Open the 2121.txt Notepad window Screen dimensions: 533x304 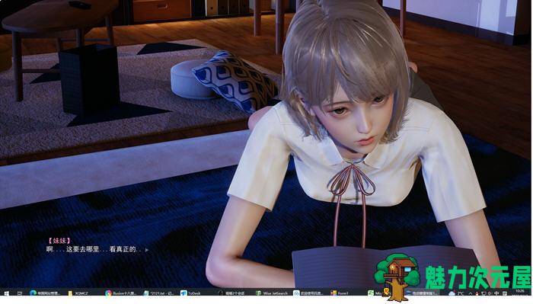159,293
